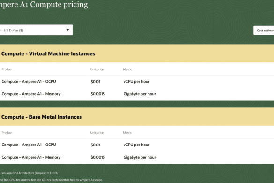Click Bare Metal Ampere A1 Memory product row
This screenshot has width=274, height=183.
click(137, 157)
